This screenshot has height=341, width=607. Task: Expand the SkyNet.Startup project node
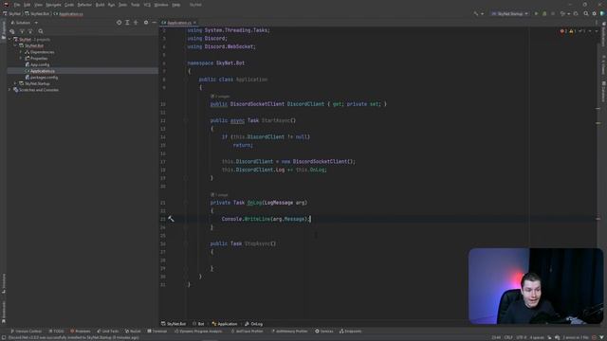pyautogui.click(x=15, y=83)
